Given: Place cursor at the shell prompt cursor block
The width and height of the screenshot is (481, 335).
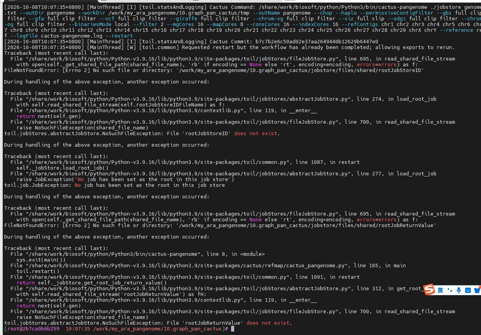Looking at the screenshot, I should (232, 329).
